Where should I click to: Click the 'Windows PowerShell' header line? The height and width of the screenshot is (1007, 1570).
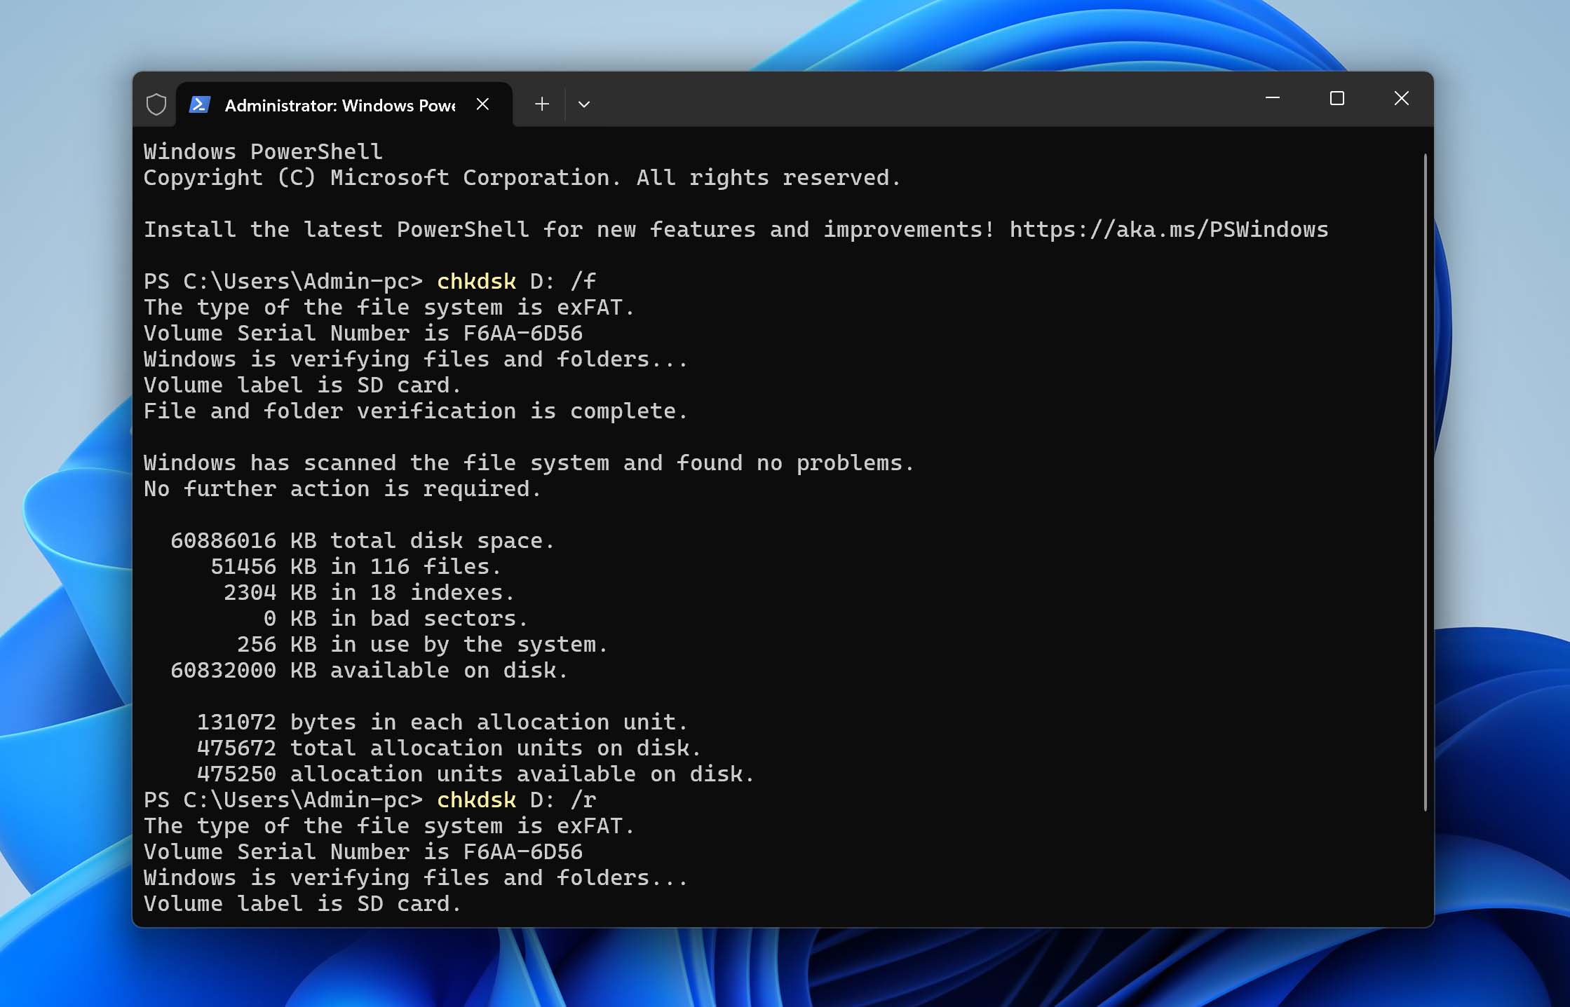[263, 151]
